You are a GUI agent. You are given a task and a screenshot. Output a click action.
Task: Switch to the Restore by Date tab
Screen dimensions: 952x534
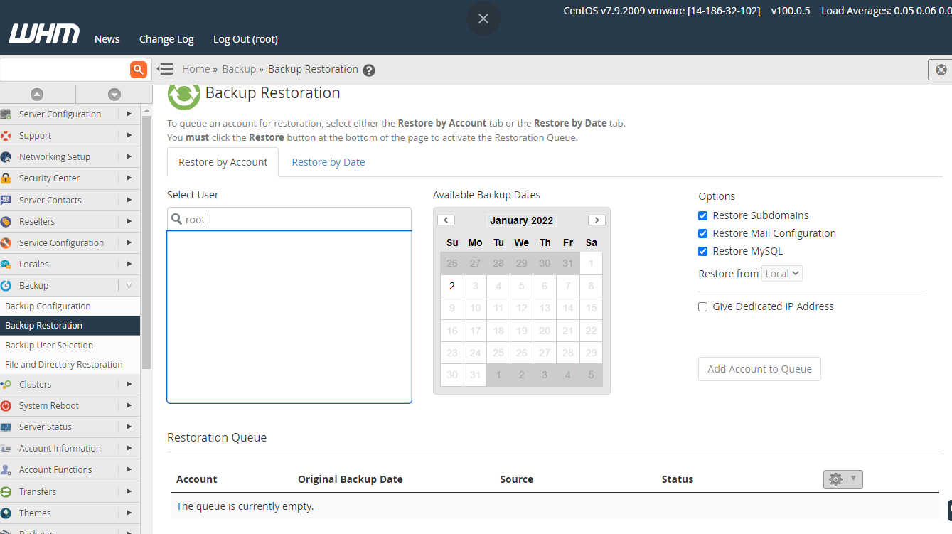click(x=328, y=162)
